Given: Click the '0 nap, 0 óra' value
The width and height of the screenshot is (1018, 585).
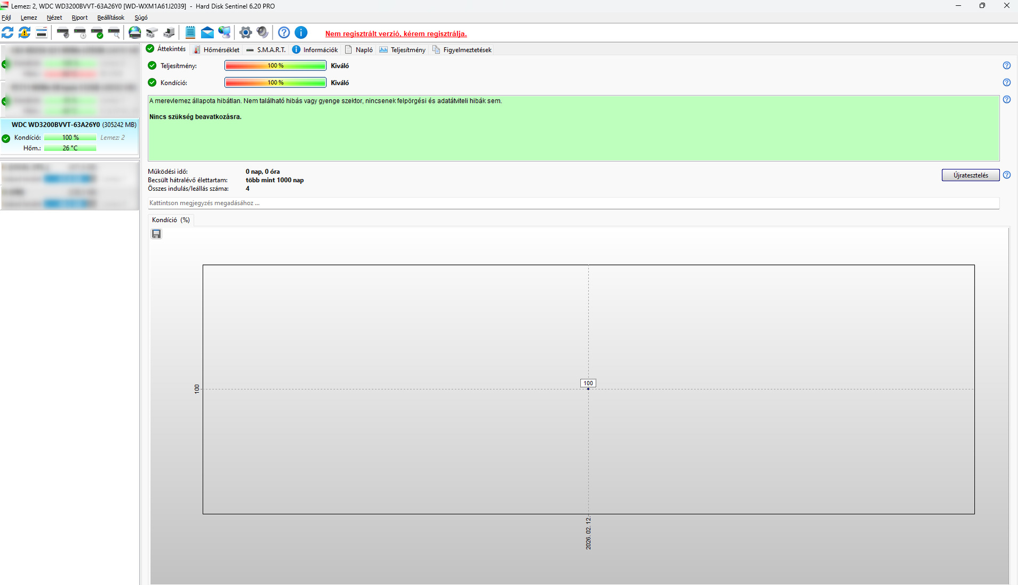Looking at the screenshot, I should (x=263, y=172).
